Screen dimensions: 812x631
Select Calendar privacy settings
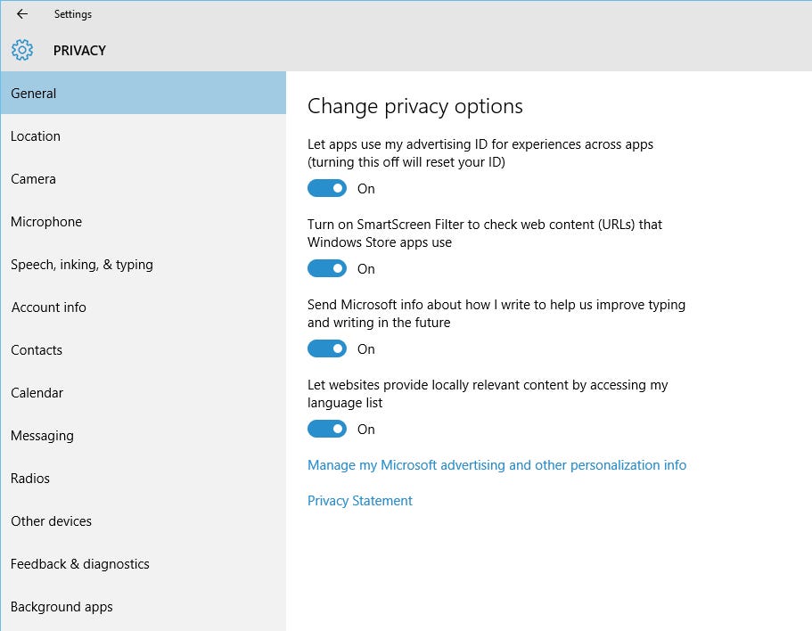pyautogui.click(x=37, y=392)
